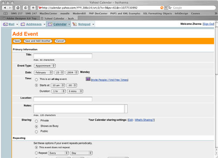Go to the home page icon
Viewport: 218px width, 158px height.
[x=18, y=8]
